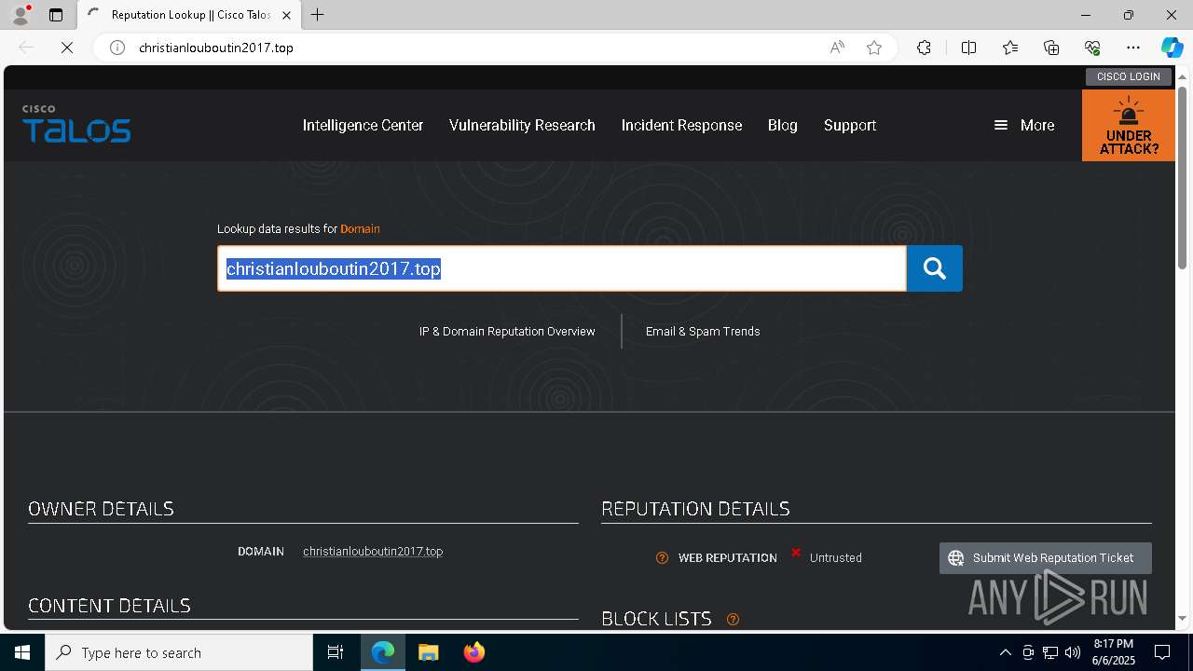Click the BLOCK LISTS heading
The height and width of the screenshot is (671, 1193).
(x=656, y=619)
